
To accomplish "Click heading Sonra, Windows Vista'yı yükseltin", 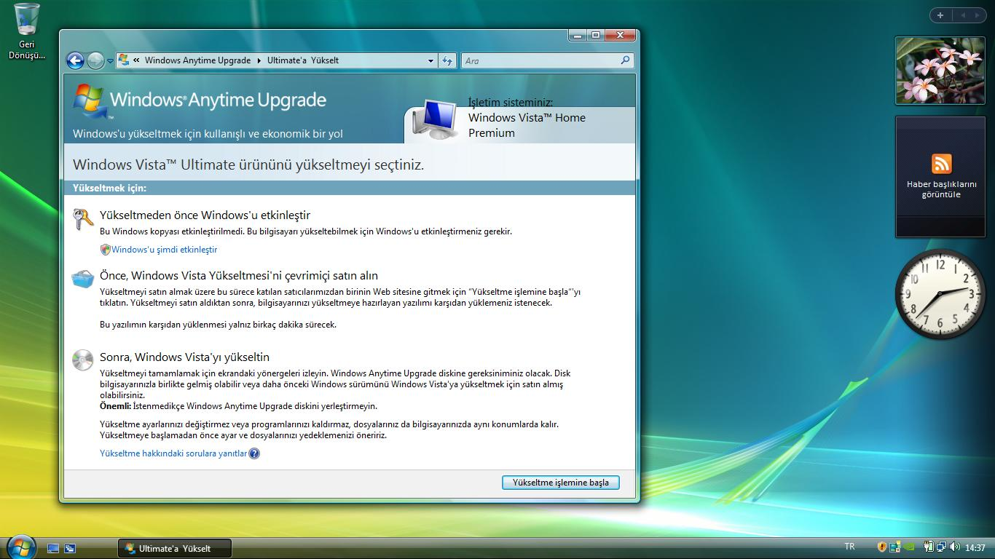I will coord(185,357).
